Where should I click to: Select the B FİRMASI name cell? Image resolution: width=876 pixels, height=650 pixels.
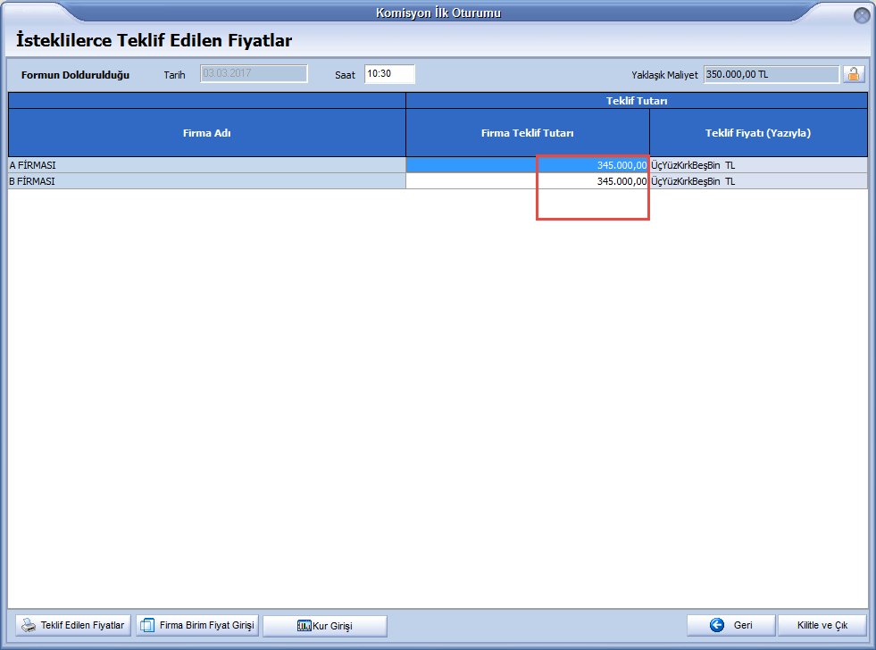tap(207, 181)
